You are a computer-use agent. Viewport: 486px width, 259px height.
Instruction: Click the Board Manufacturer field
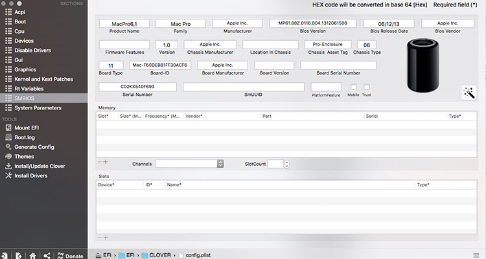(222, 65)
